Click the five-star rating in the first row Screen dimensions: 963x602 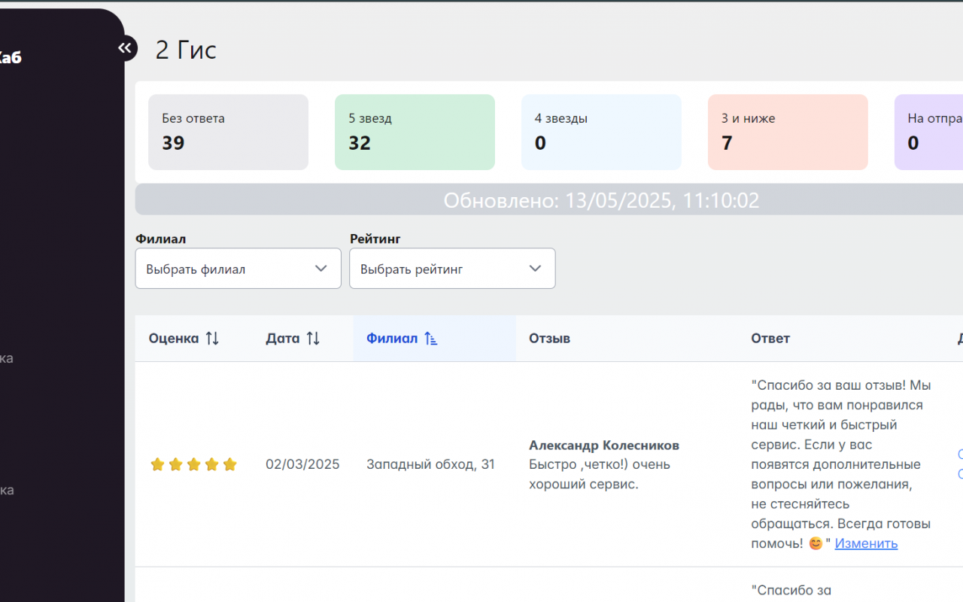point(193,464)
